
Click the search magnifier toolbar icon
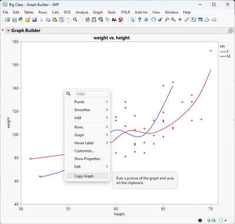(75, 19)
